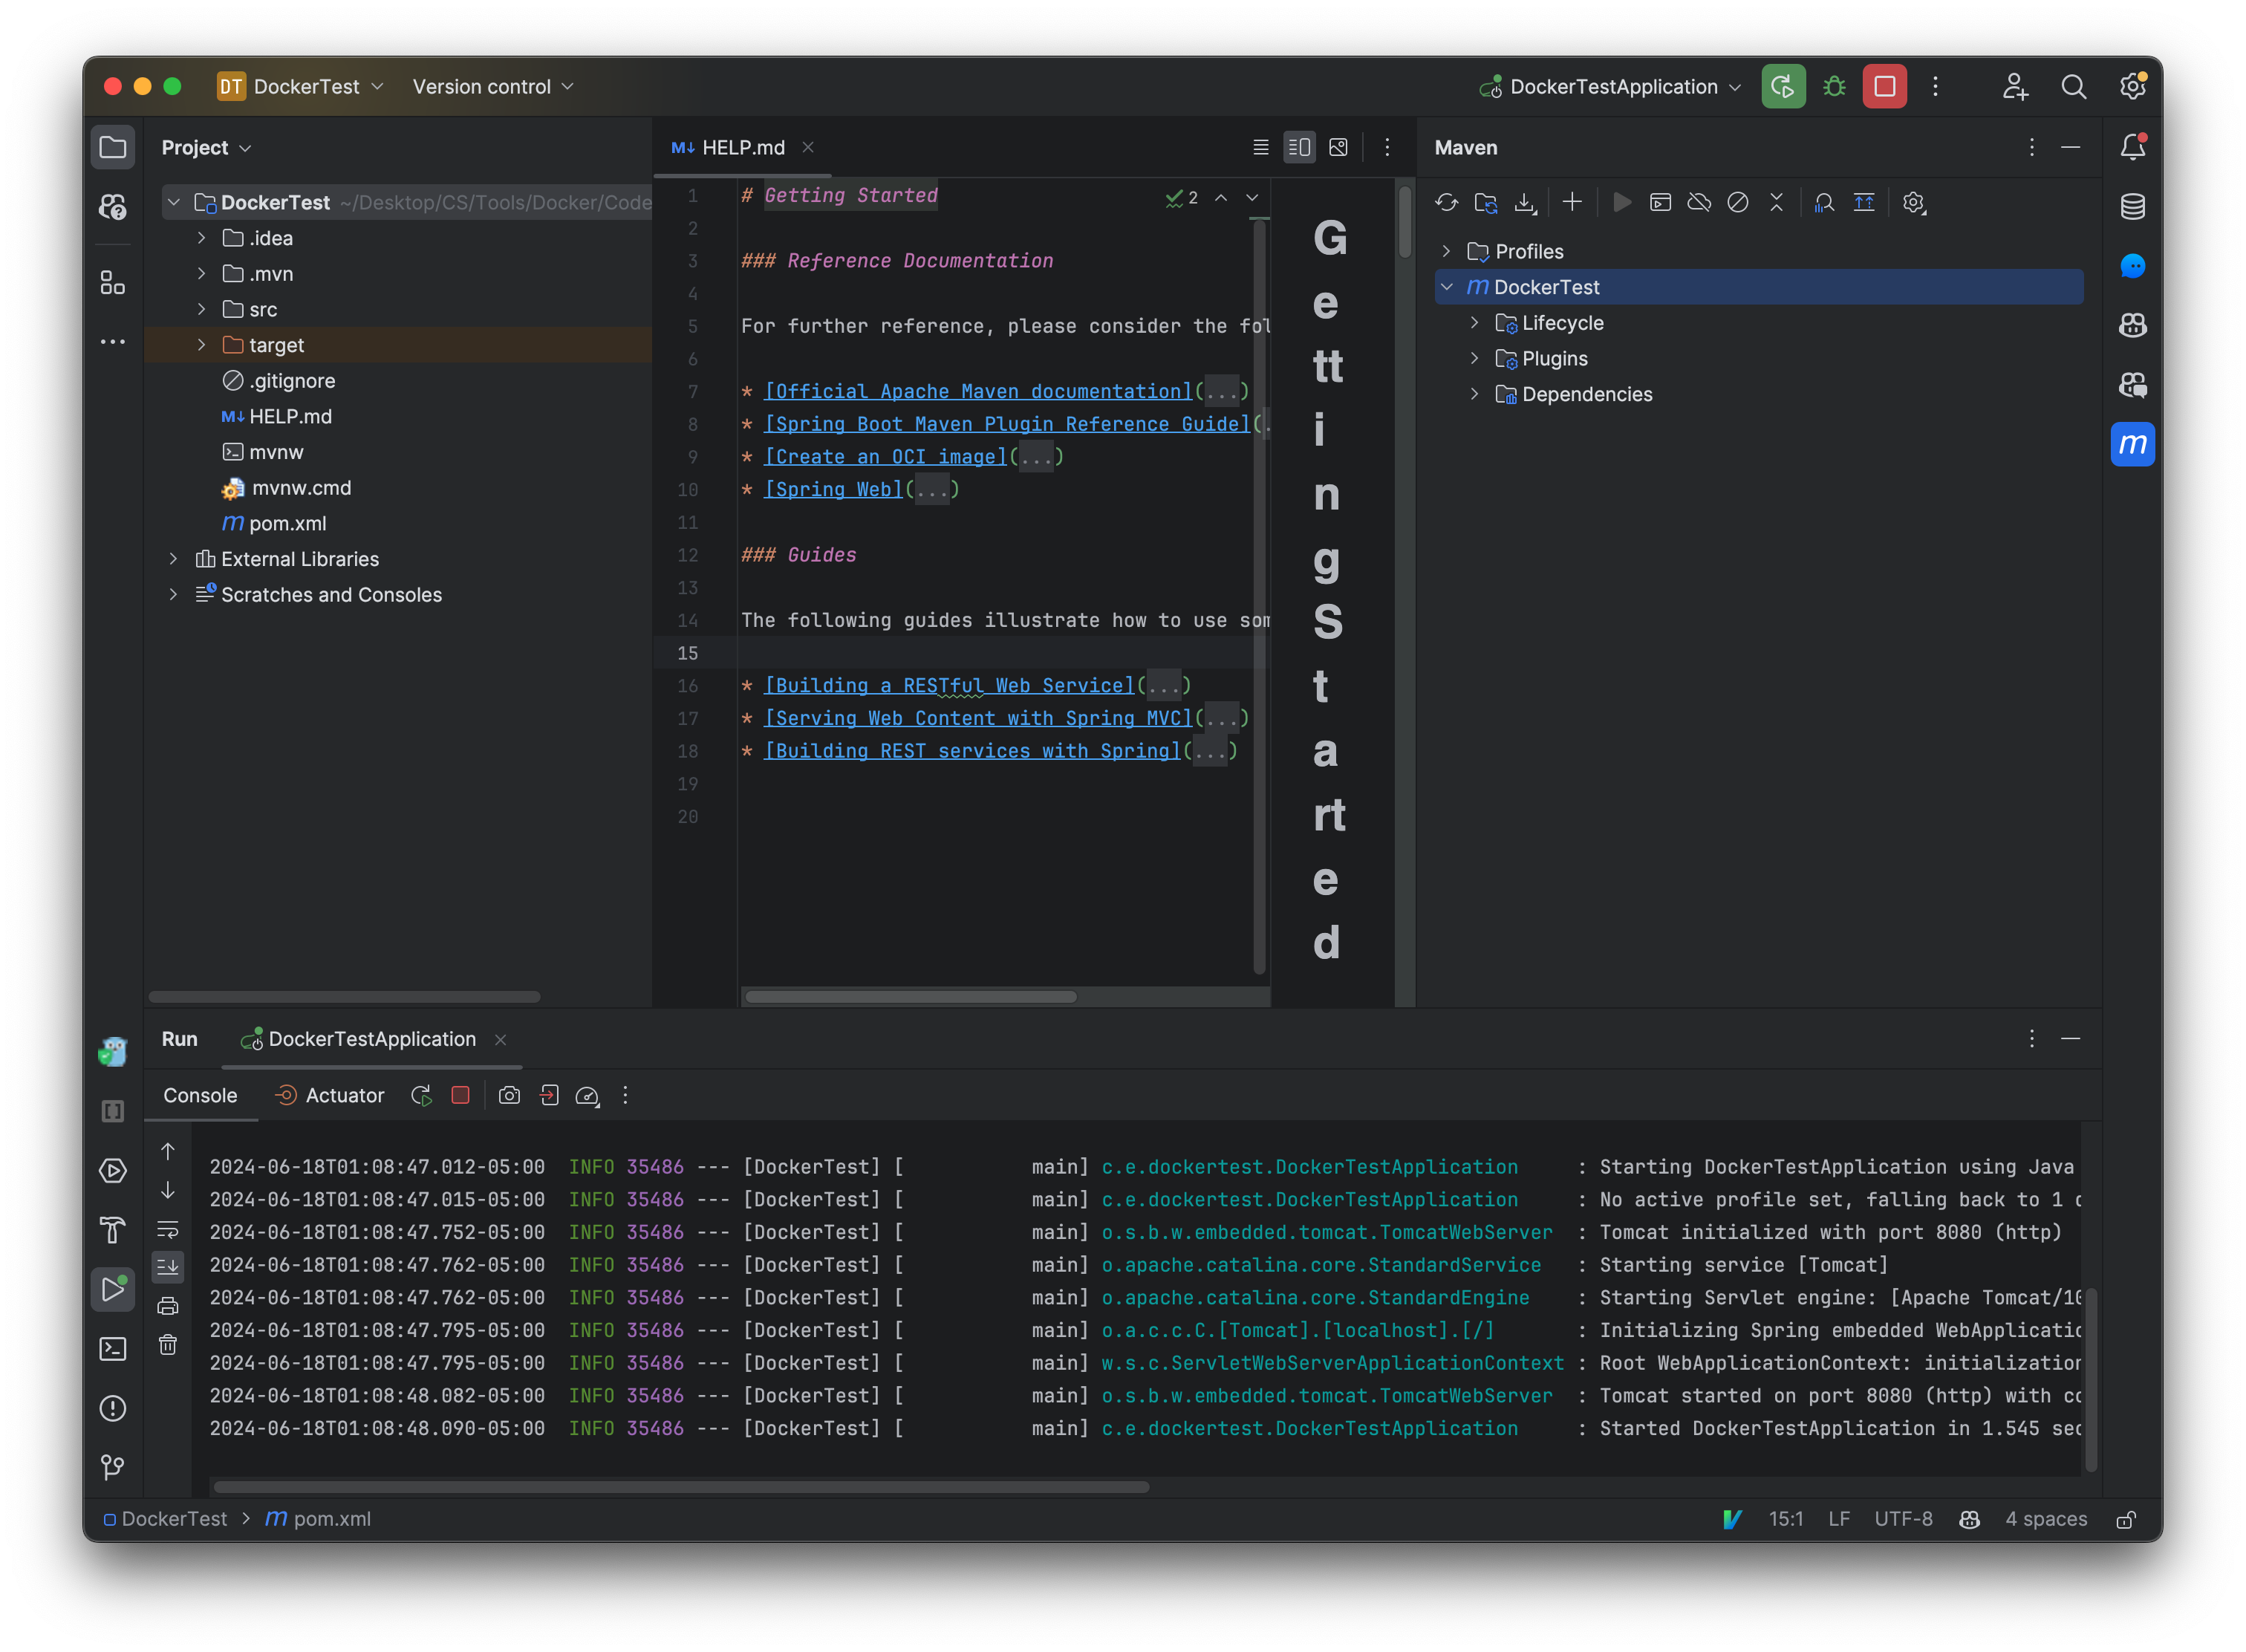
Task: Expand Scratches and Consoles node
Action: [x=173, y=595]
